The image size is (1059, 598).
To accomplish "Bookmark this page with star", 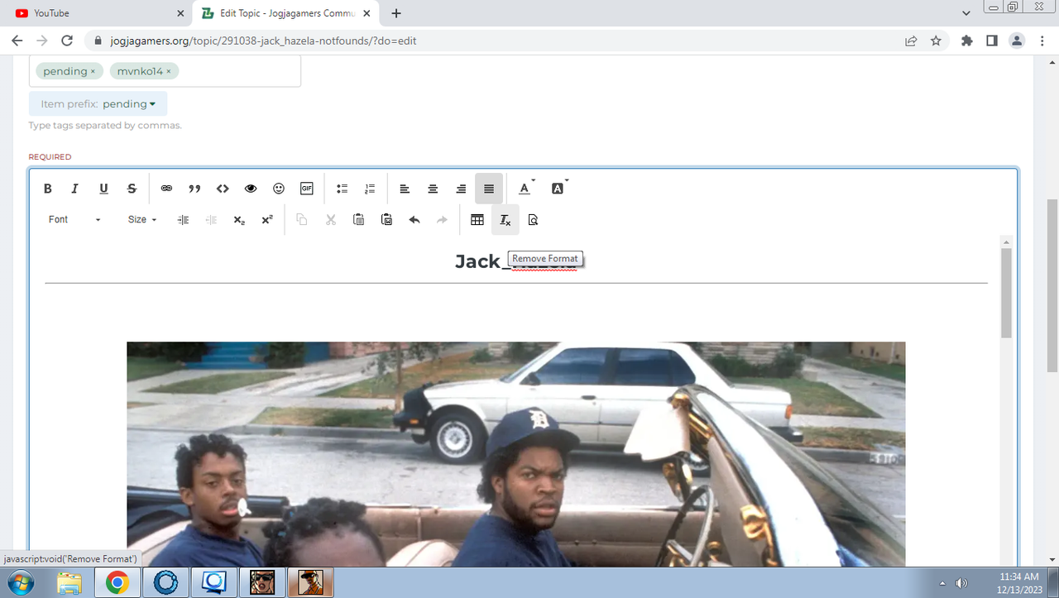I will (936, 41).
